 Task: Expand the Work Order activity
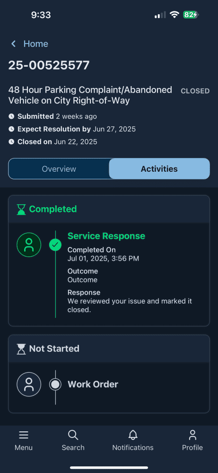[x=93, y=384]
